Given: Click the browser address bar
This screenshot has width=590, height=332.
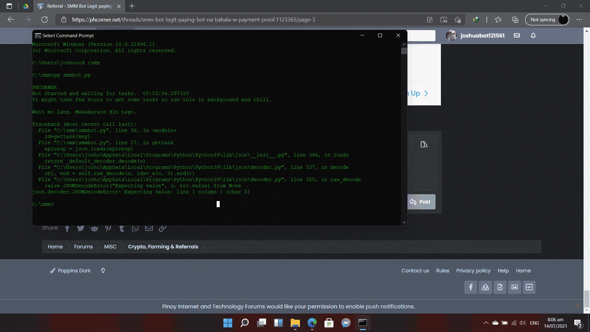Looking at the screenshot, I should [240, 20].
